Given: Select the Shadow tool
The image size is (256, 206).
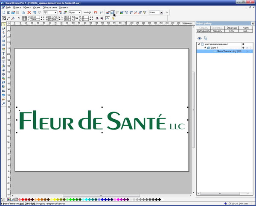Looking at the screenshot, I should coord(3,66).
